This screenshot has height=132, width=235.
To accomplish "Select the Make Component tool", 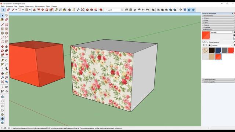I will click(x=7, y=15).
